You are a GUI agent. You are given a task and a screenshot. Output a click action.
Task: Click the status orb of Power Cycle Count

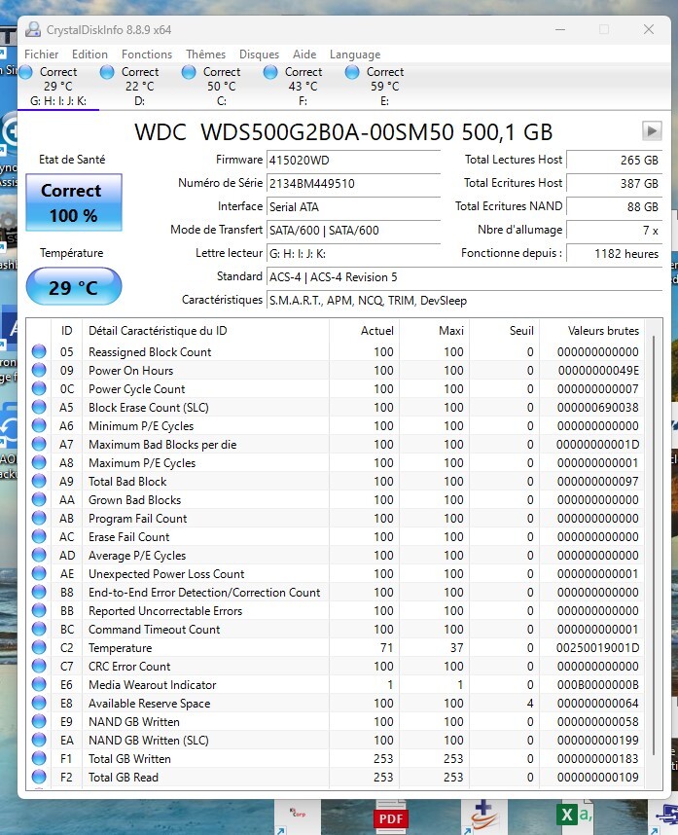[x=39, y=388]
